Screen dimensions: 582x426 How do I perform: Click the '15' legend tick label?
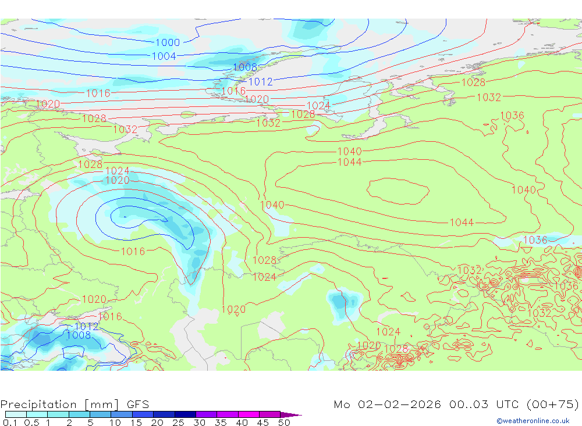[x=136, y=423]
